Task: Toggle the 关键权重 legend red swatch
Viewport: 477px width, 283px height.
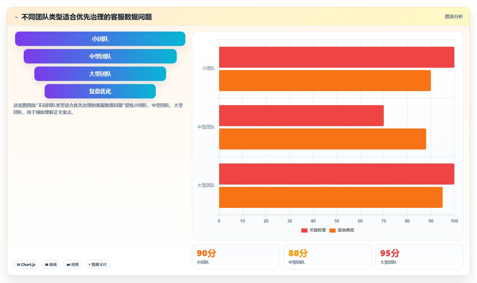Action: click(304, 230)
